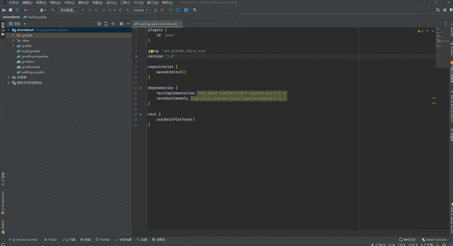453x246 pixels.
Task: Click the Debug bug icon in toolbar
Action: click(x=90, y=10)
